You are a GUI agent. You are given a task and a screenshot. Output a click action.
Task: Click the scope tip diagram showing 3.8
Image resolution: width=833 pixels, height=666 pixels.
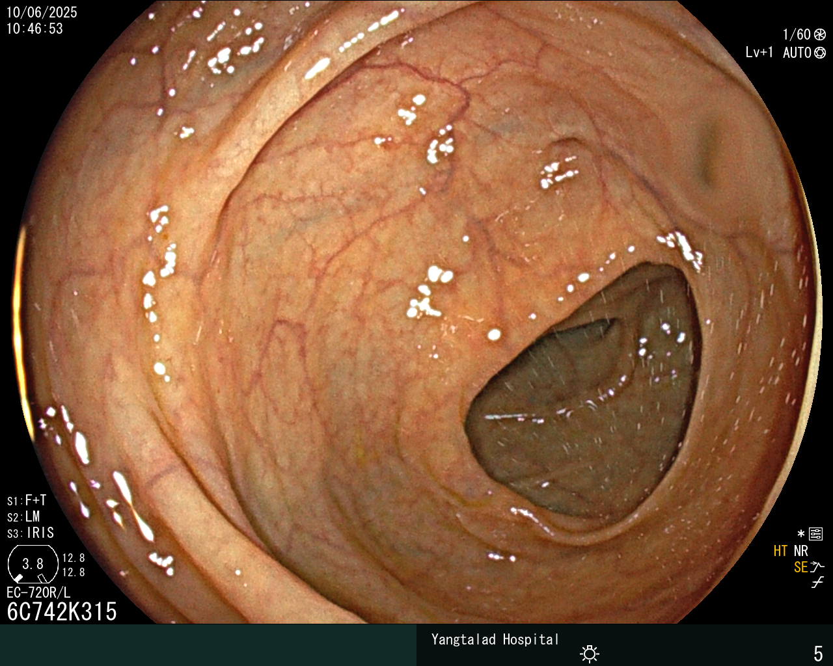coord(33,565)
